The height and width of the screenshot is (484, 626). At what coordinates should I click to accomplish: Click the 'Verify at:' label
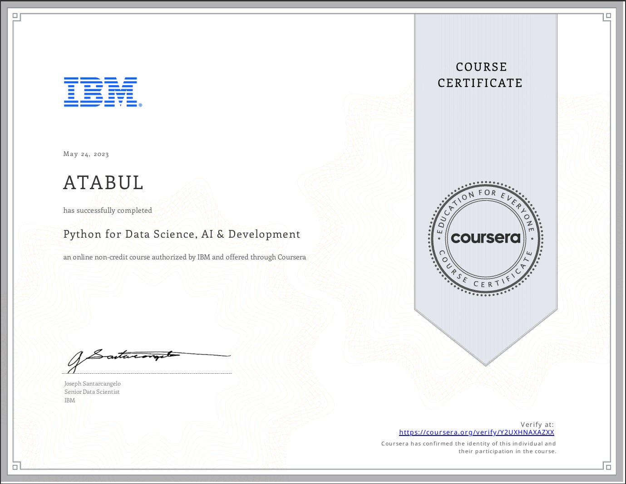[x=537, y=425]
